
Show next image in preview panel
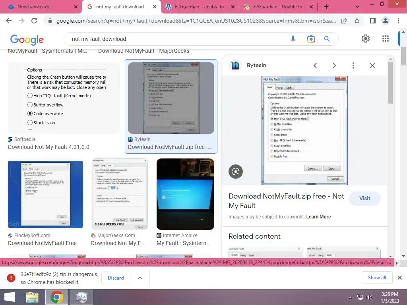(x=334, y=66)
